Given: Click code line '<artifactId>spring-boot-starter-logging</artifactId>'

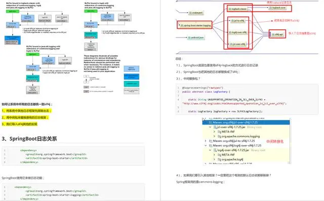Looking at the screenshot, I should click(x=62, y=195).
